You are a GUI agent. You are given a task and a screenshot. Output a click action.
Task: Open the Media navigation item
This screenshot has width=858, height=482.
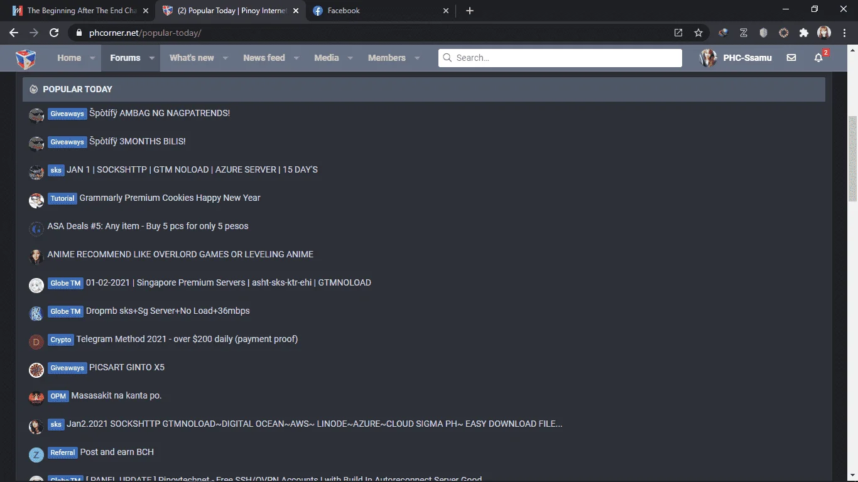(x=327, y=58)
